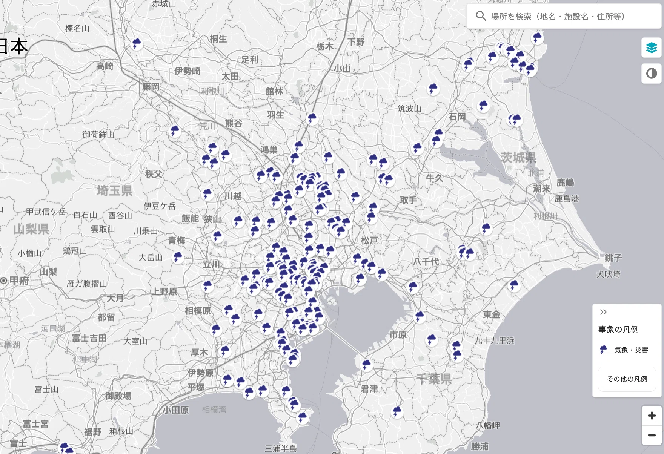
Task: Click the storm marker near 筑波山
Action: click(433, 89)
